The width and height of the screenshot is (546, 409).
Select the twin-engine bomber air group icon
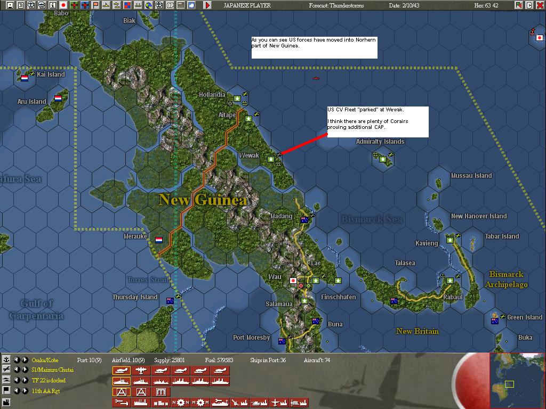coord(141,371)
